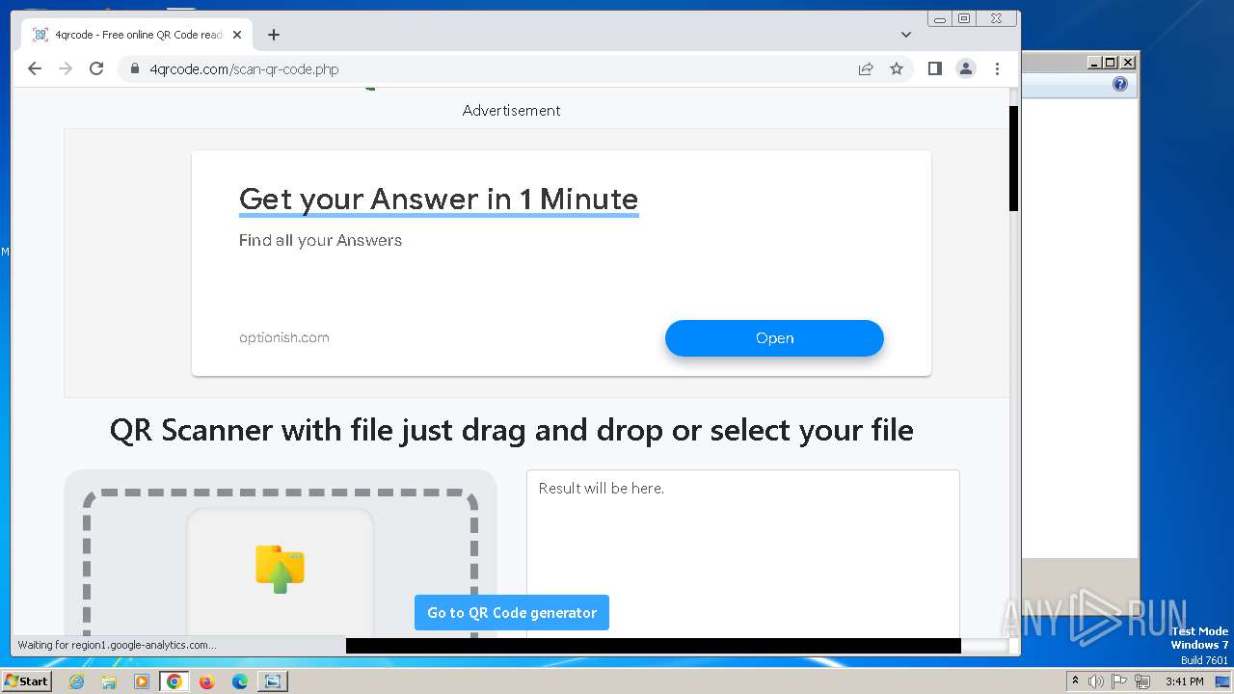Click the page vertical scrollbar thumb
The width and height of the screenshot is (1234, 694).
pos(1013,158)
